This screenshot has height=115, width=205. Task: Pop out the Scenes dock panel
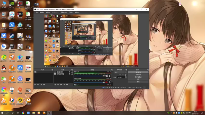click(x=52, y=70)
